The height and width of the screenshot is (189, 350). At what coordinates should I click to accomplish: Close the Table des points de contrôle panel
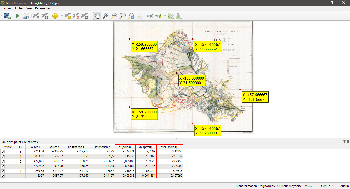click(348, 142)
